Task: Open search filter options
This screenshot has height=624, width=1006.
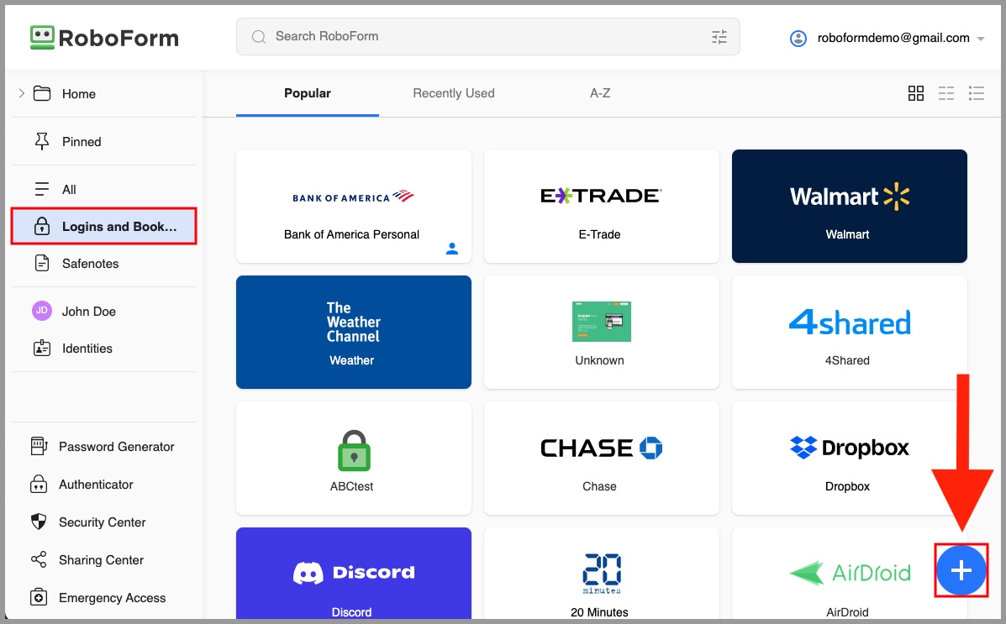Action: [719, 37]
